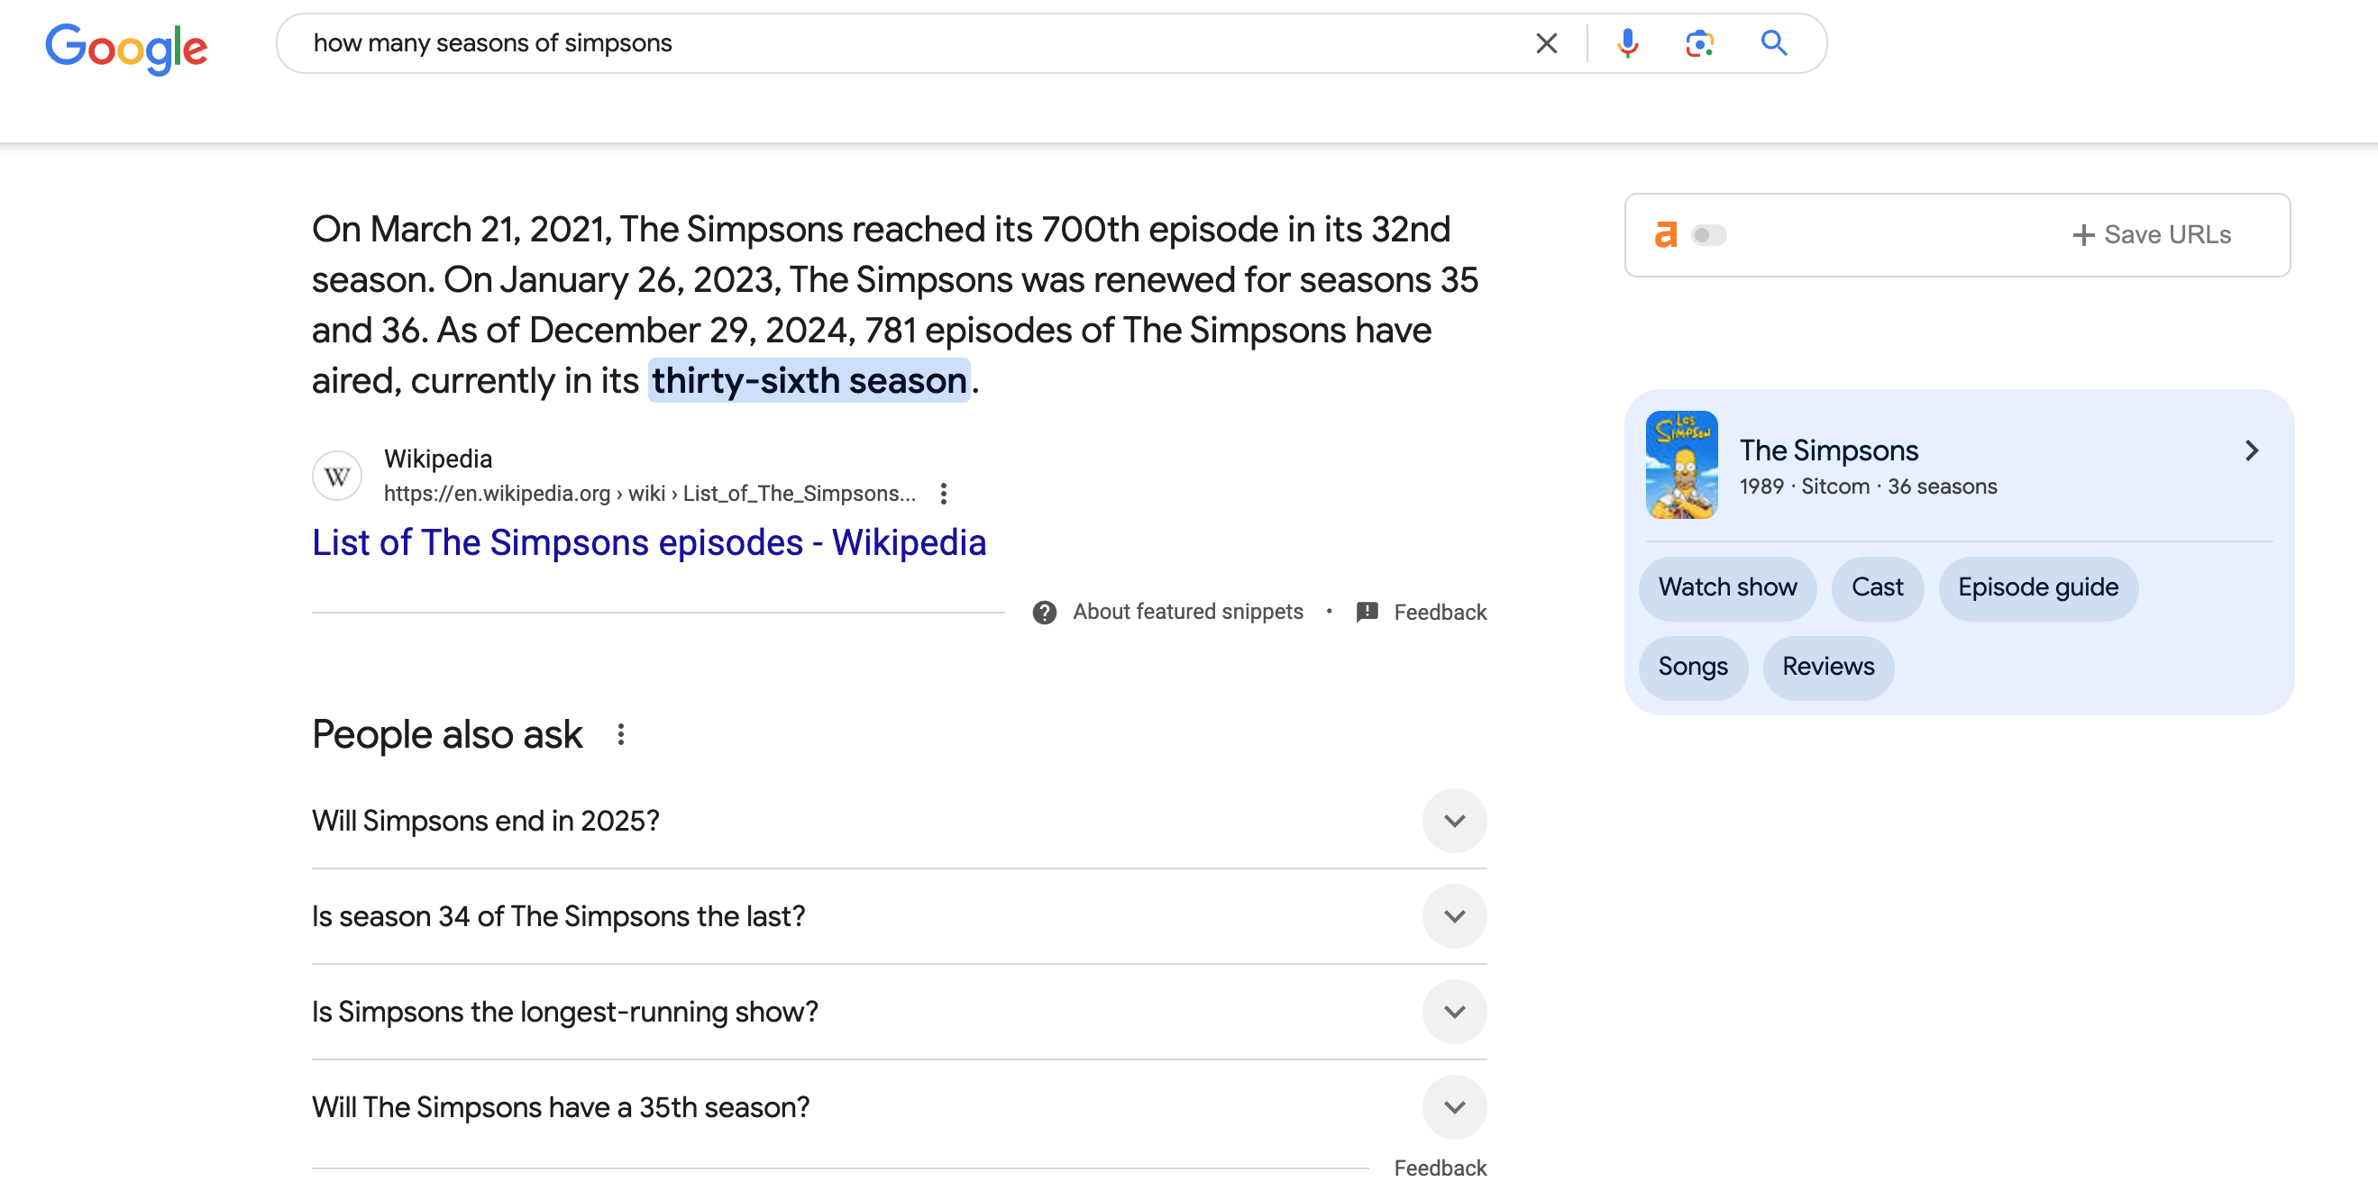Image resolution: width=2378 pixels, height=1200 pixels.
Task: Click the 'Wikipedia' source name
Action: coord(437,459)
